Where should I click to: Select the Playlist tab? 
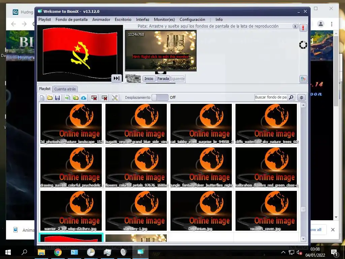pos(45,89)
